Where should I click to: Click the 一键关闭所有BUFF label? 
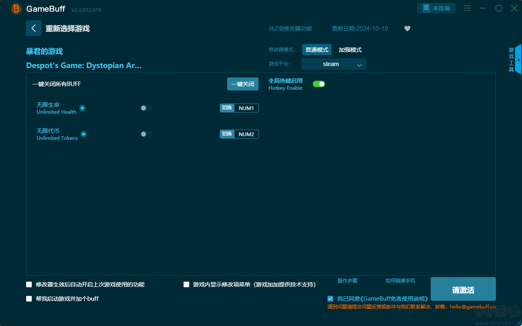[57, 84]
